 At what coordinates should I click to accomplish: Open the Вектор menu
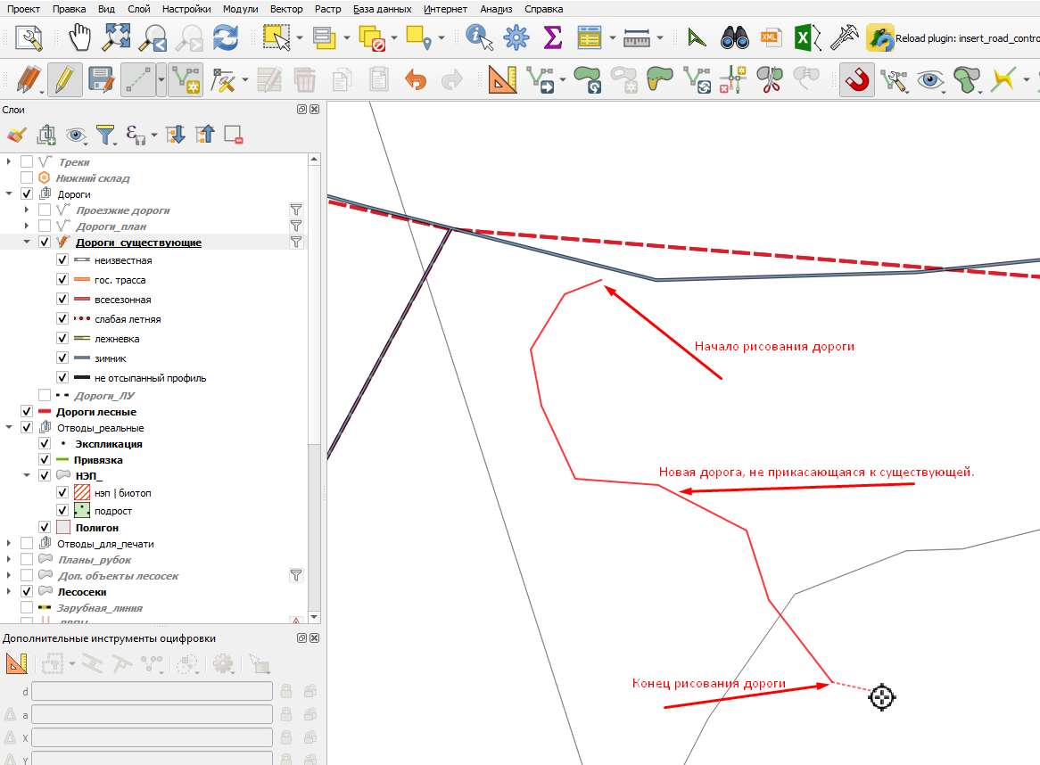286,9
